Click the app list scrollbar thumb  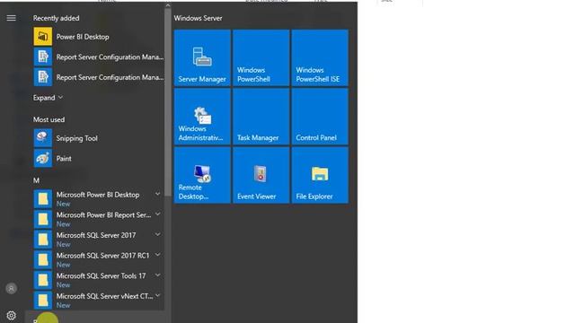tap(168, 102)
